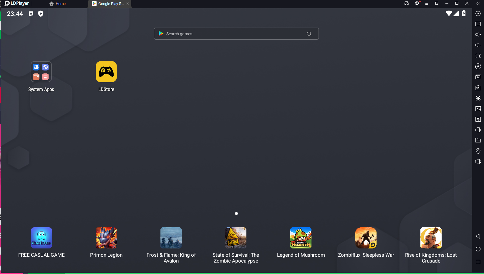Click the LDPlayer logo in title bar

tap(17, 4)
